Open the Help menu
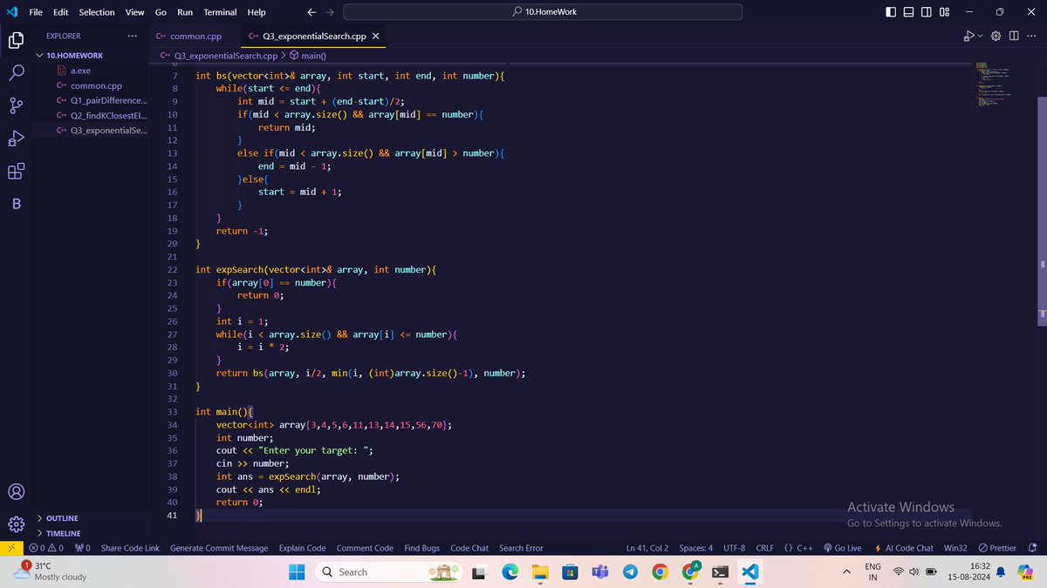 click(257, 12)
